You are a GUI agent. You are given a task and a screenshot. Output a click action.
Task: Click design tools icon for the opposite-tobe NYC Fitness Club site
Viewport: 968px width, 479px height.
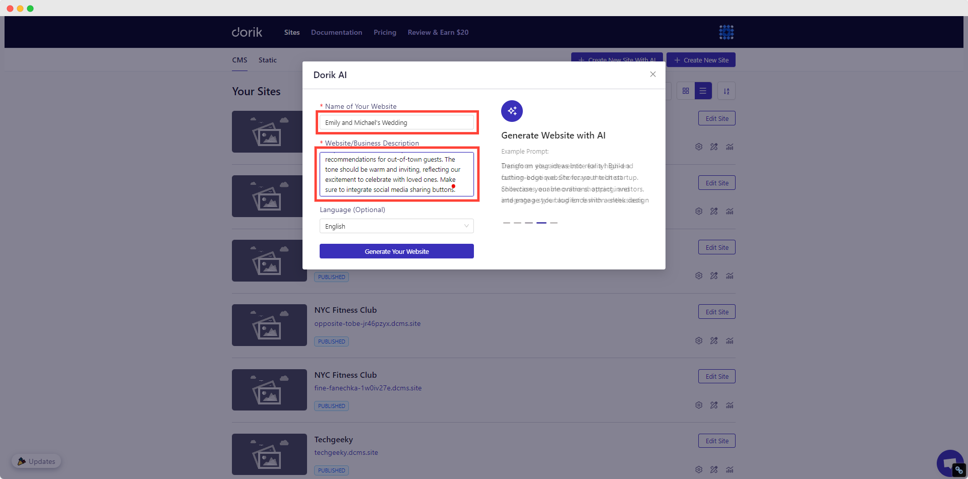(714, 340)
